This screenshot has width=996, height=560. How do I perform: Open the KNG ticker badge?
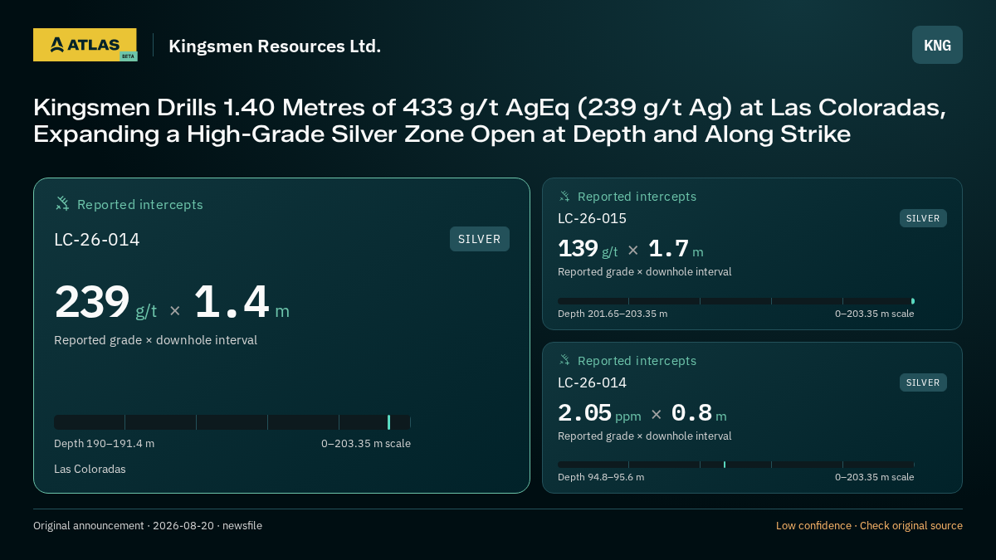tap(937, 45)
